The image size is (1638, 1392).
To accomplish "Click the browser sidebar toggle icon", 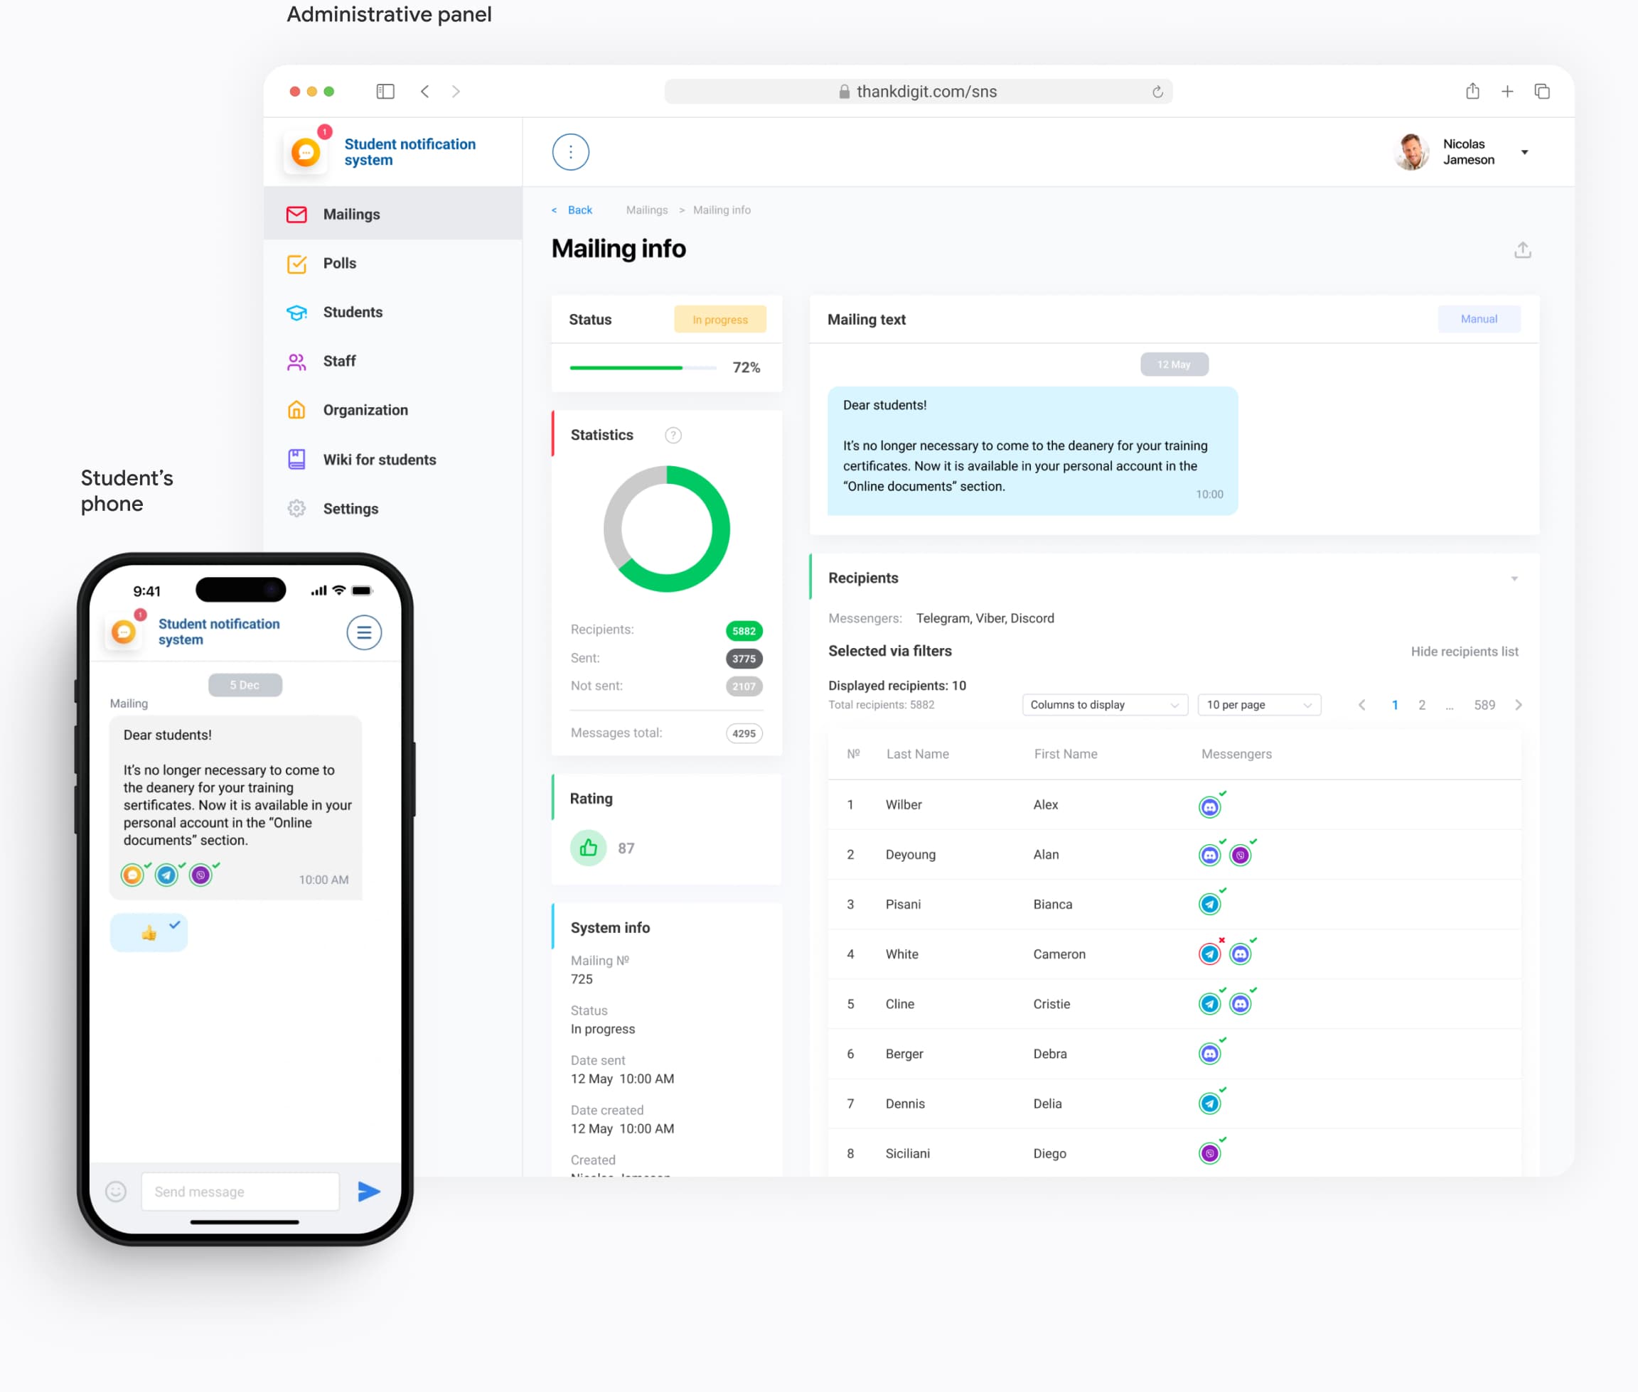I will tap(385, 92).
